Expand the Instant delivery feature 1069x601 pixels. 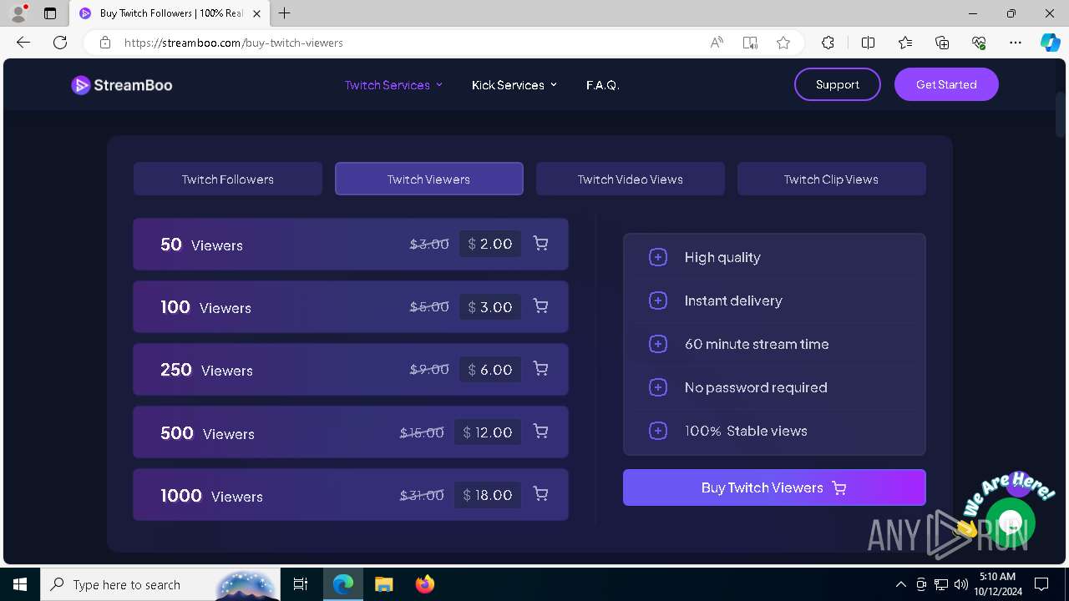tap(658, 300)
